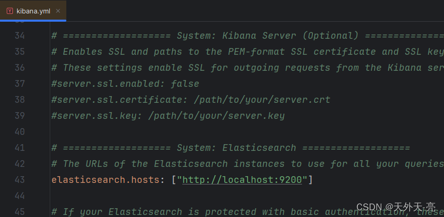Click line number 35 in gutter
This screenshot has height=217, width=444.
coord(20,52)
